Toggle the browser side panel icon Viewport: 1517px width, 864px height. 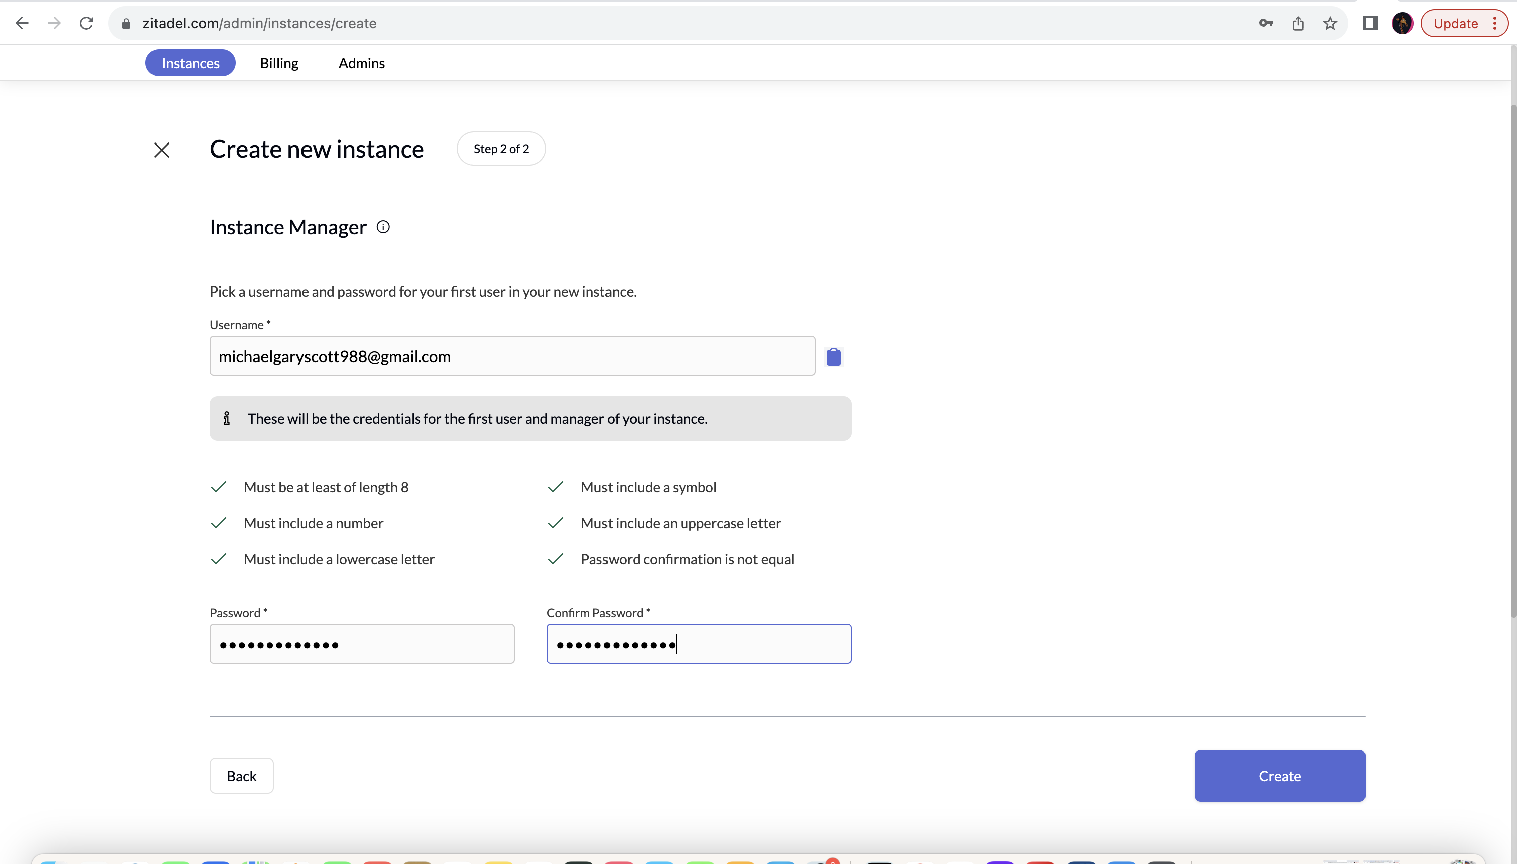tap(1370, 23)
